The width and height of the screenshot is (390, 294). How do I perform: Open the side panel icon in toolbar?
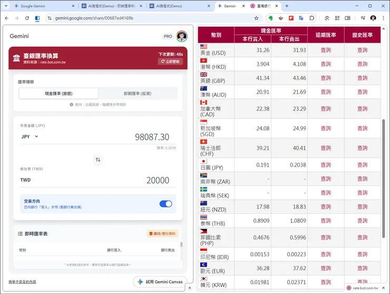coord(347,18)
